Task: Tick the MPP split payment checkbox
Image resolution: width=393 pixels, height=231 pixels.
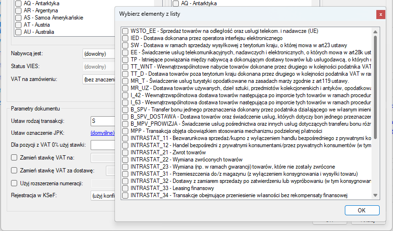Action: tap(125, 131)
